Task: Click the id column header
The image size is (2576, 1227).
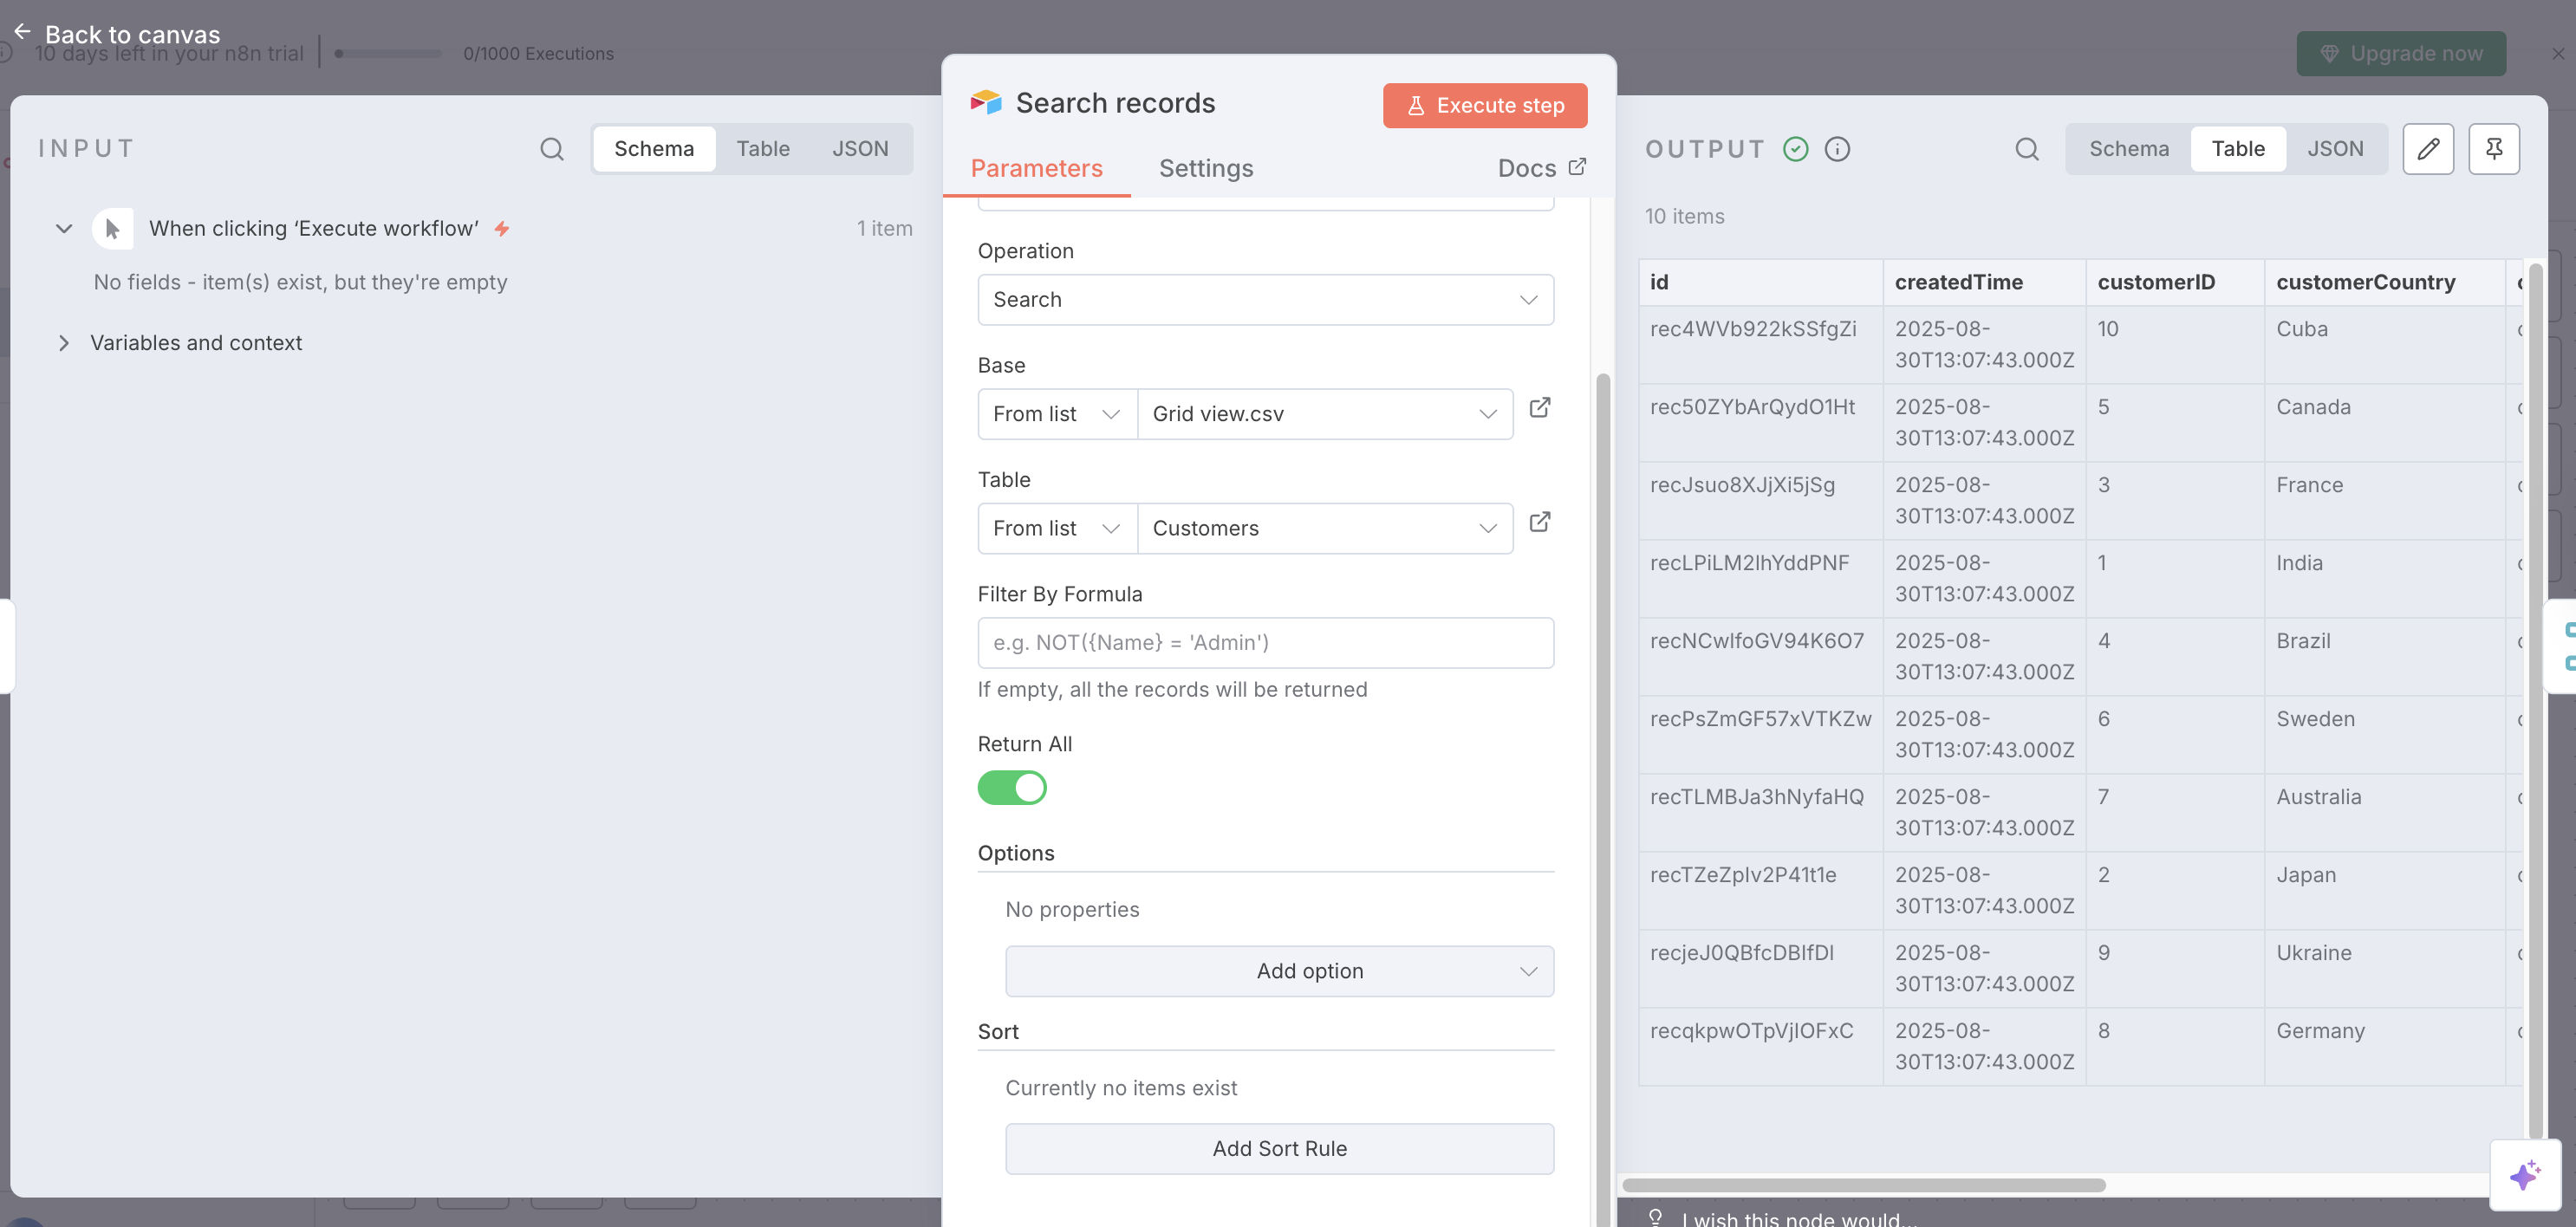Action: pyautogui.click(x=1760, y=283)
